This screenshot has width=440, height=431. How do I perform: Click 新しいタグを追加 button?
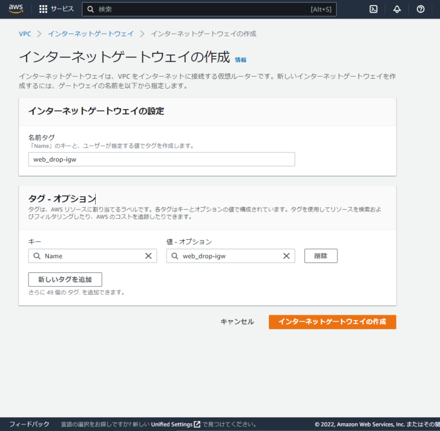[65, 279]
